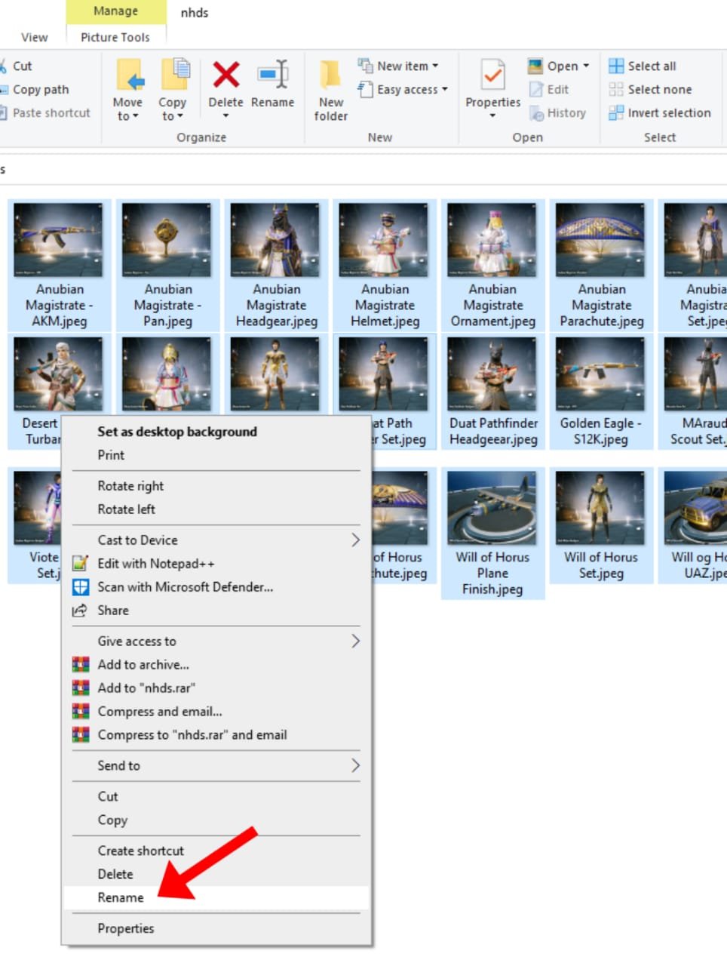Choose Compress and email option

pyautogui.click(x=216, y=712)
